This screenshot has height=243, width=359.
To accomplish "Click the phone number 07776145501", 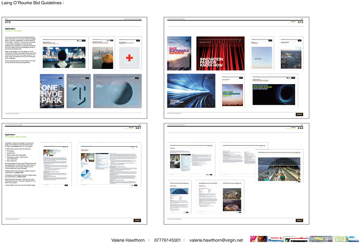I will point(167,240).
